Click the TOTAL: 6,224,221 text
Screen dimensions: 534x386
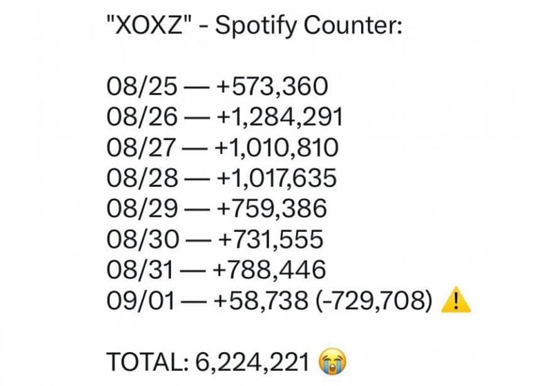click(208, 361)
